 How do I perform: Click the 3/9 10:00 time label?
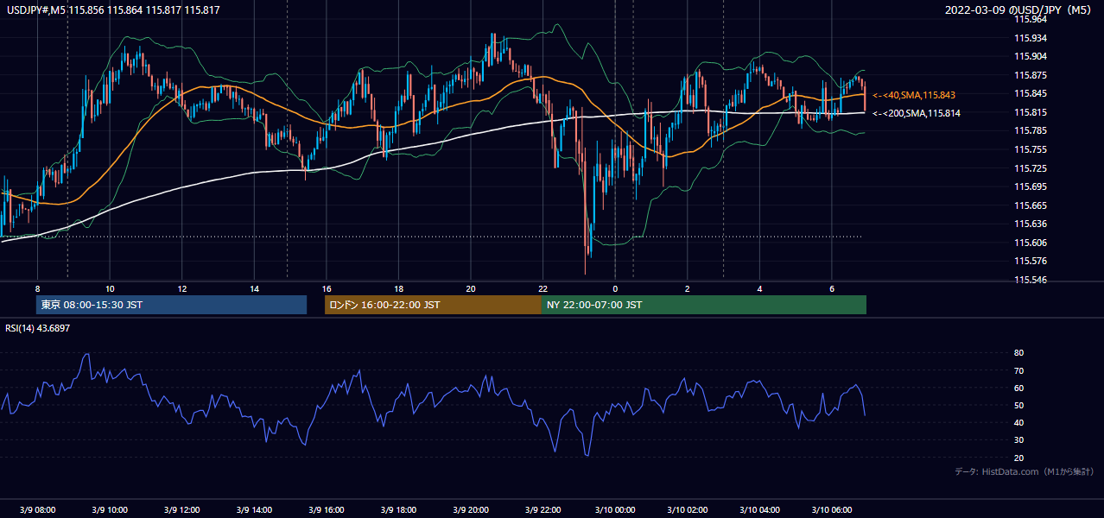[109, 509]
